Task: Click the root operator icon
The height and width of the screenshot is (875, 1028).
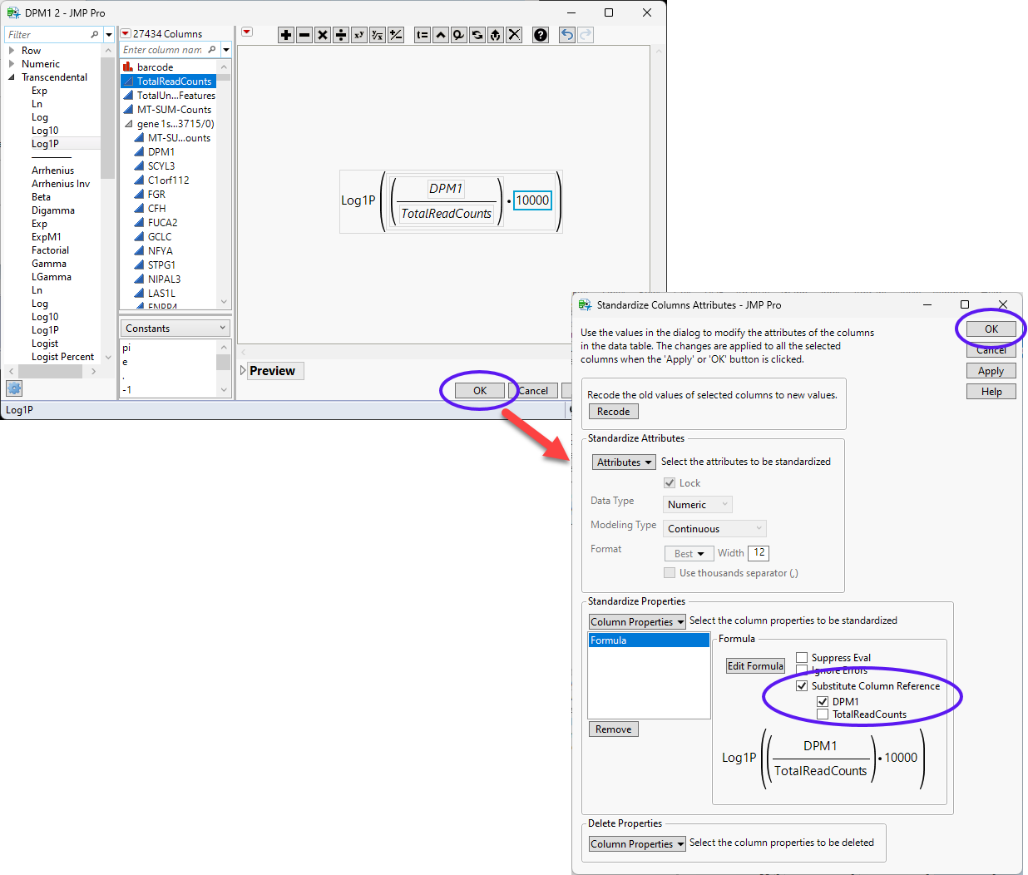Action: click(378, 35)
